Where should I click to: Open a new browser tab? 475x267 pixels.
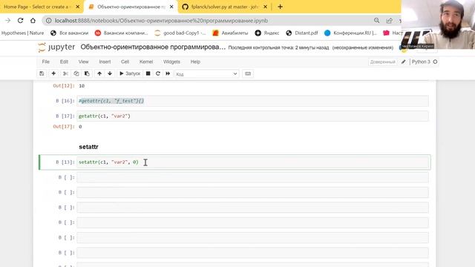281,7
